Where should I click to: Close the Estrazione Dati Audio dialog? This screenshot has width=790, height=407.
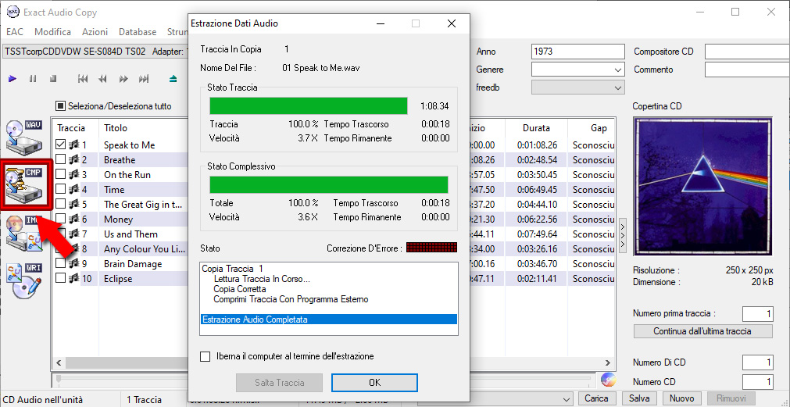point(452,23)
